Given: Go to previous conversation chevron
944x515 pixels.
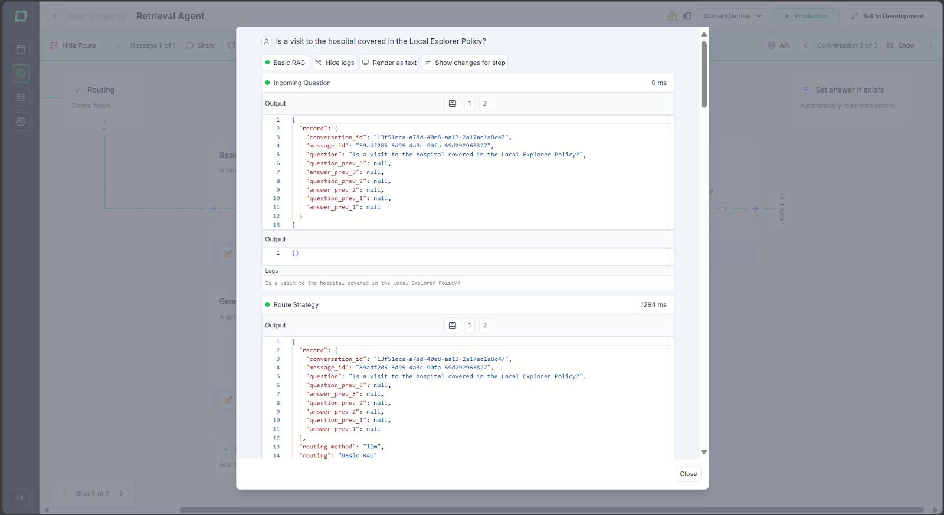Looking at the screenshot, I should 805,45.
